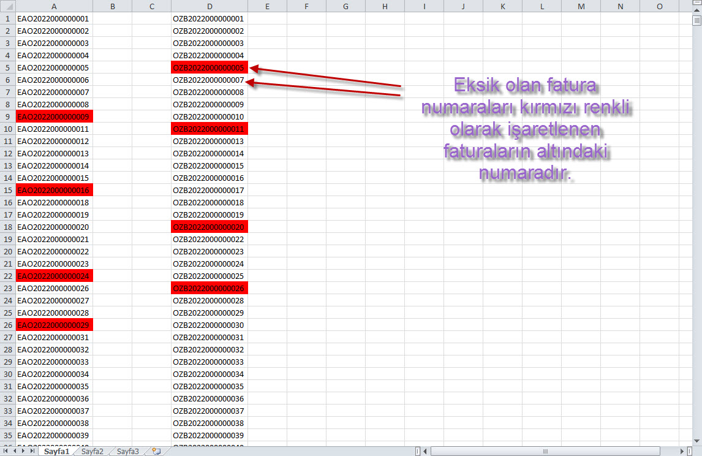Open the Sayfa3 sheet tab
The height and width of the screenshot is (456, 702).
click(x=127, y=452)
